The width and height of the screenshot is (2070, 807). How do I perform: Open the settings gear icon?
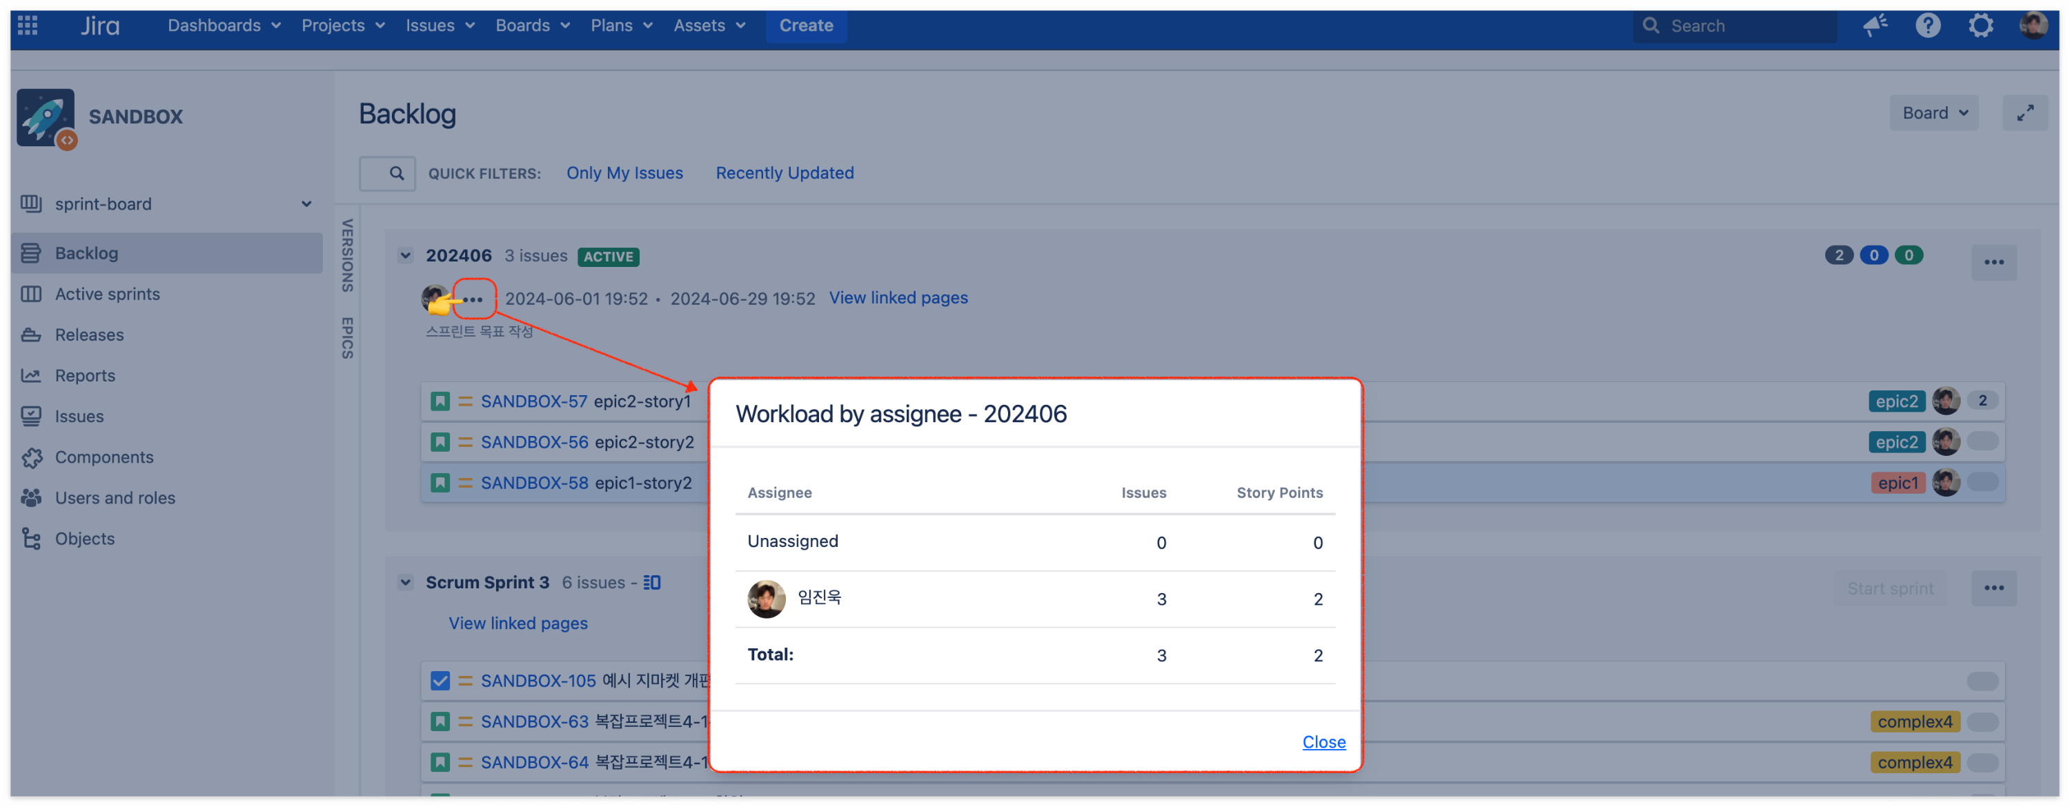(1980, 26)
